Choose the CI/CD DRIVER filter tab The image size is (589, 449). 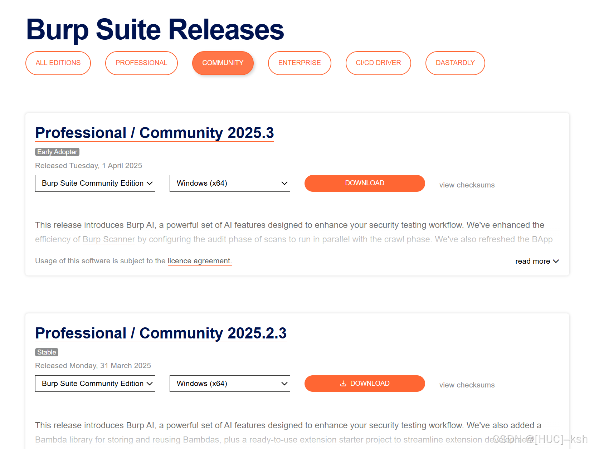(378, 63)
